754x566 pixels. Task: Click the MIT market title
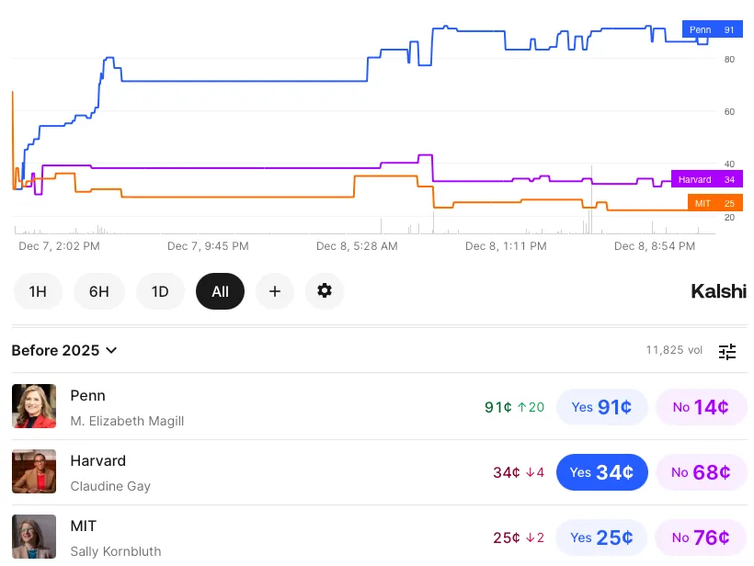pos(83,526)
